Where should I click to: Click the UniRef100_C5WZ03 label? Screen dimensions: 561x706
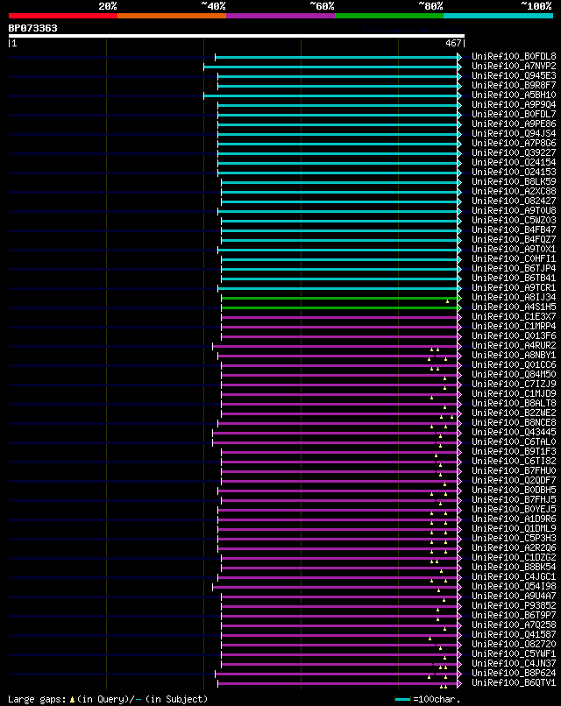coord(514,220)
